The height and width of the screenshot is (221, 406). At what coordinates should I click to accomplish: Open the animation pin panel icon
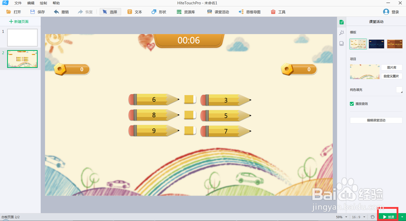pos(342,33)
